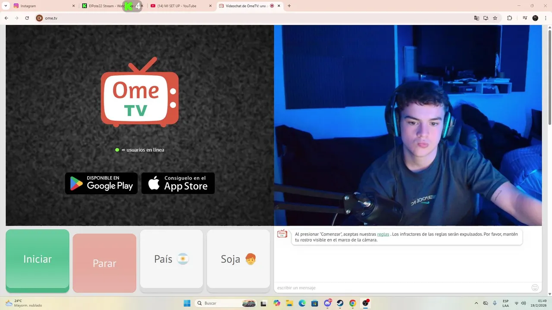Image resolution: width=552 pixels, height=310 pixels.
Task: Open the reglas rules link
Action: coord(383,234)
